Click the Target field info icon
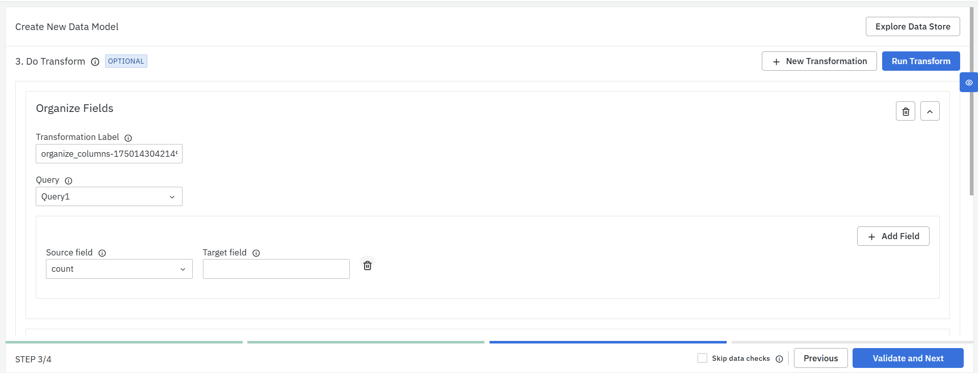The image size is (978, 373). (256, 253)
